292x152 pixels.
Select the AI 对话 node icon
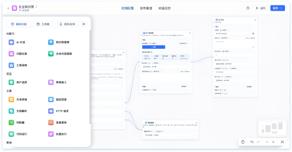point(11,42)
